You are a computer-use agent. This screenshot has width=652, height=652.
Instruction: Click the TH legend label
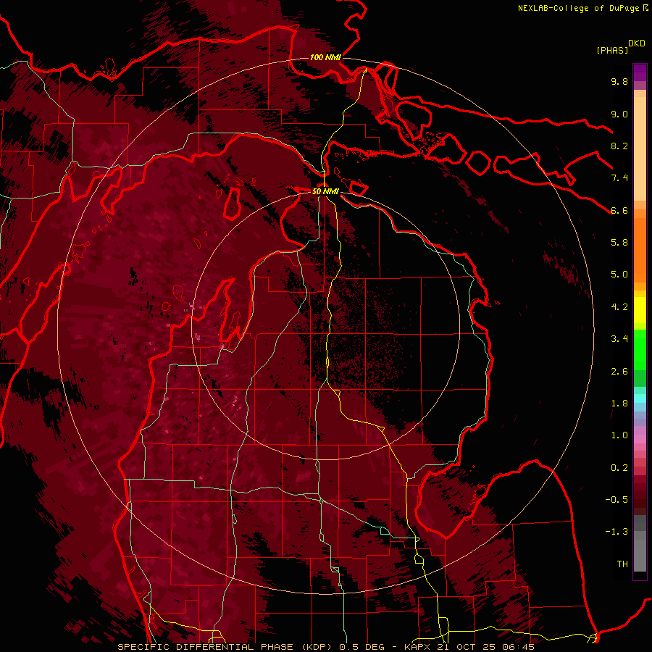[x=622, y=564]
